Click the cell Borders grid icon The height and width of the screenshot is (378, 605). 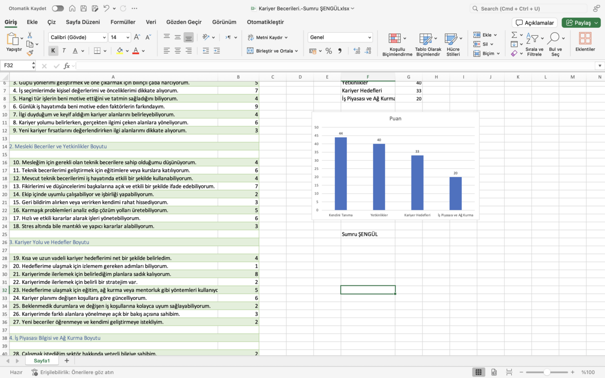[97, 51]
